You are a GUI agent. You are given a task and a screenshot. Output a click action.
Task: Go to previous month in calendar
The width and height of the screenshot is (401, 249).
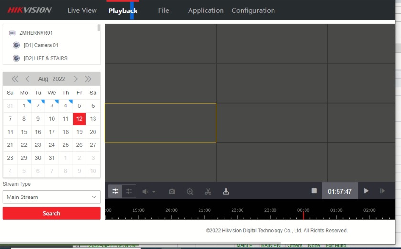point(27,79)
